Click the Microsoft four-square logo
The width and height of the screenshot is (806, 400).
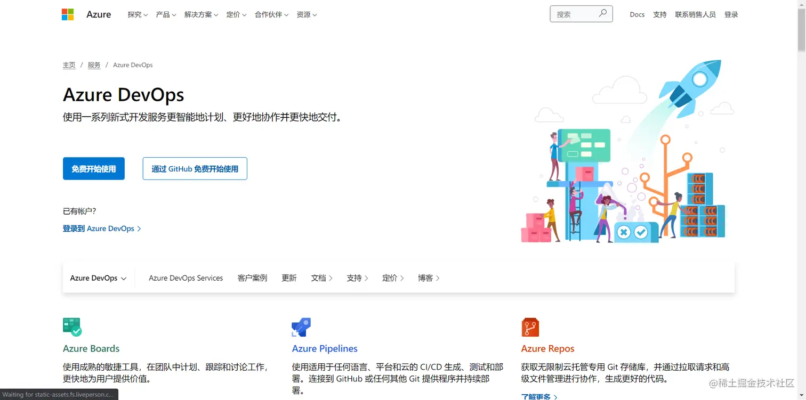click(68, 14)
